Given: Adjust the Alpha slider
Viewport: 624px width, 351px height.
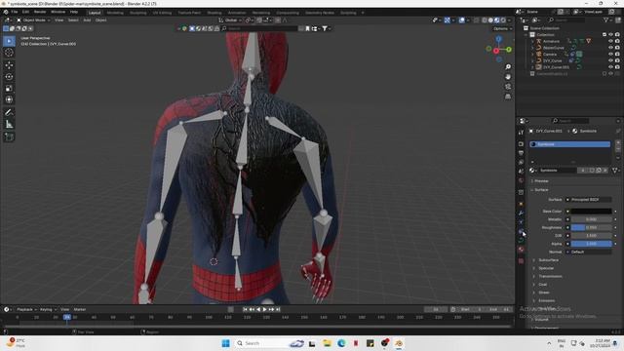Looking at the screenshot, I should pos(591,244).
